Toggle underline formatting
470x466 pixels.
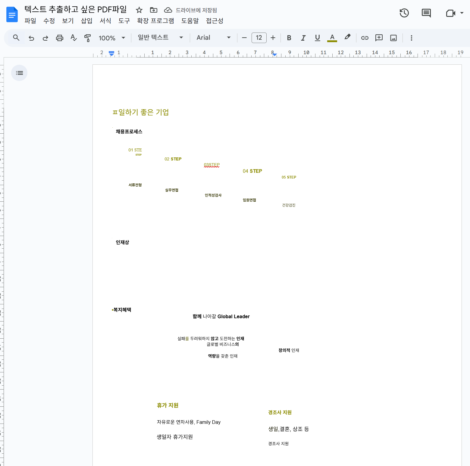point(317,38)
